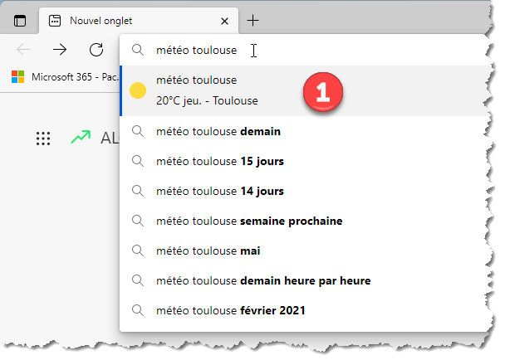Choose suggestion météo toulouse 15 jours
Screen dimensions: 505x360
pos(220,161)
